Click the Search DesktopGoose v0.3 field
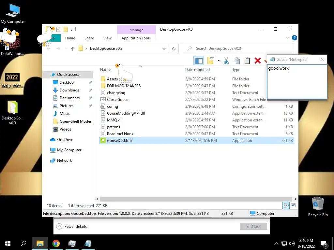This screenshot has height=250, width=334. [238, 49]
